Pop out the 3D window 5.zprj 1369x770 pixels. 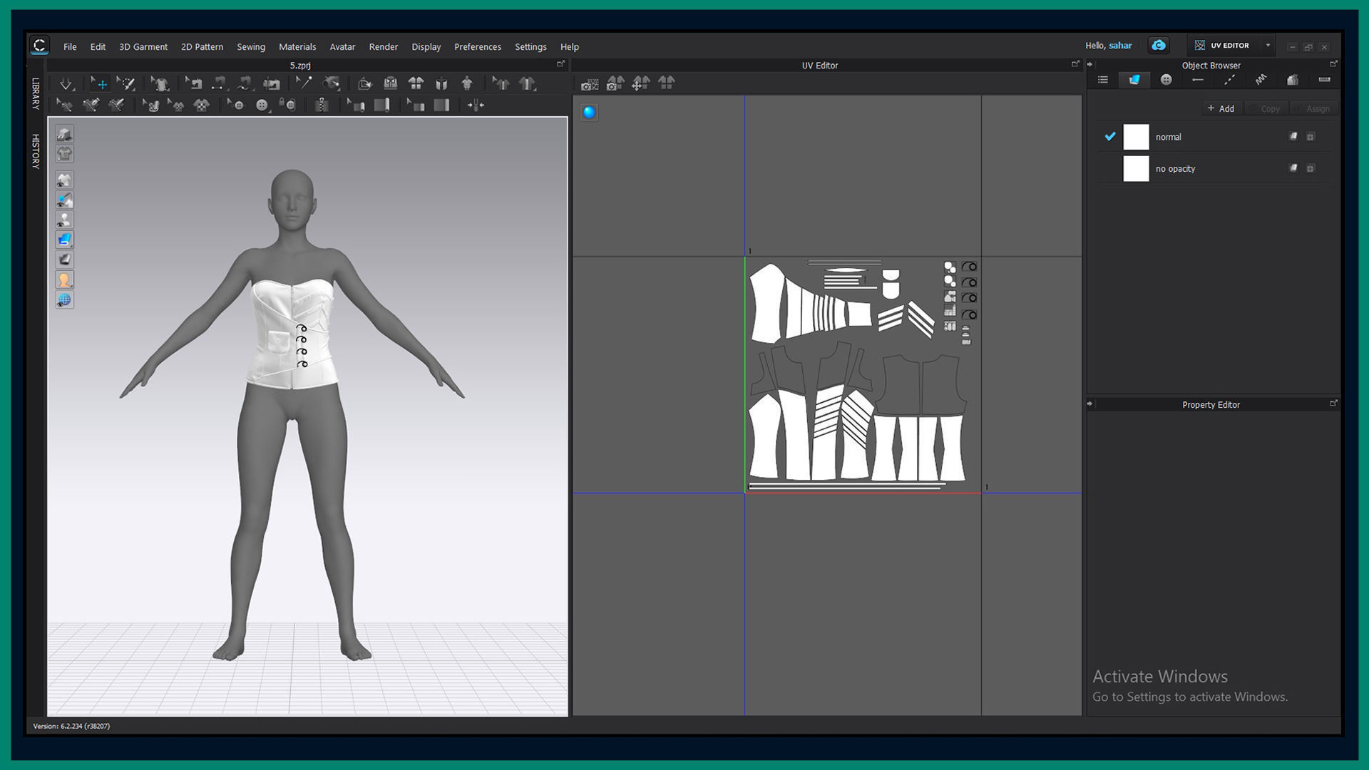[560, 64]
